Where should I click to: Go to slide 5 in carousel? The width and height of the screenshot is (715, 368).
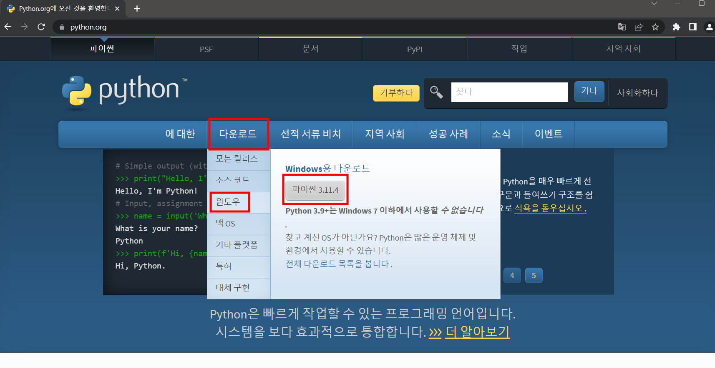pyautogui.click(x=534, y=275)
